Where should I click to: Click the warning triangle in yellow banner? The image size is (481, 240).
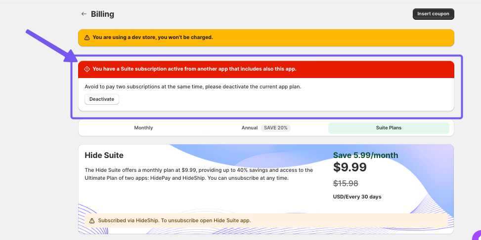point(87,38)
